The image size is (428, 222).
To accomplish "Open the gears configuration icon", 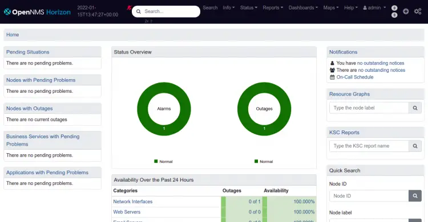I will tap(418, 11).
